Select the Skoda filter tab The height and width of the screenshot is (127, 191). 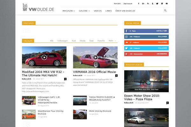pyautogui.click(x=82, y=41)
